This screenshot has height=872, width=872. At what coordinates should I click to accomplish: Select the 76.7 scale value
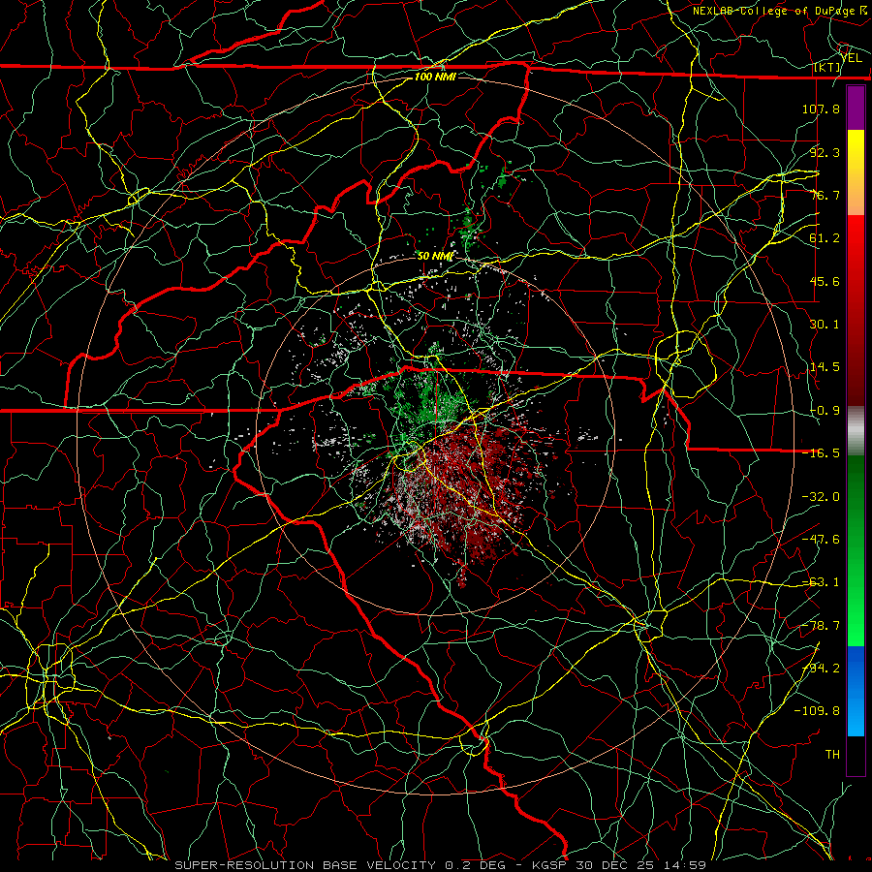coord(825,195)
